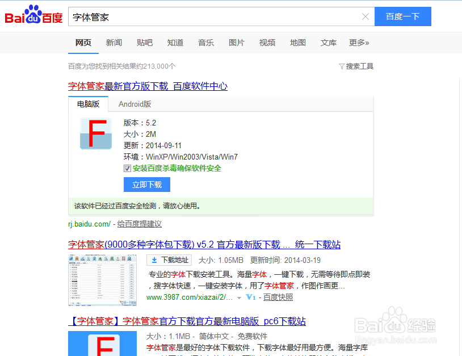Switch to the Android版 tab
The width and height of the screenshot is (462, 356).
(135, 104)
